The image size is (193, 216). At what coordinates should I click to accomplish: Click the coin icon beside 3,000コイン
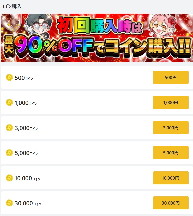click(x=9, y=128)
